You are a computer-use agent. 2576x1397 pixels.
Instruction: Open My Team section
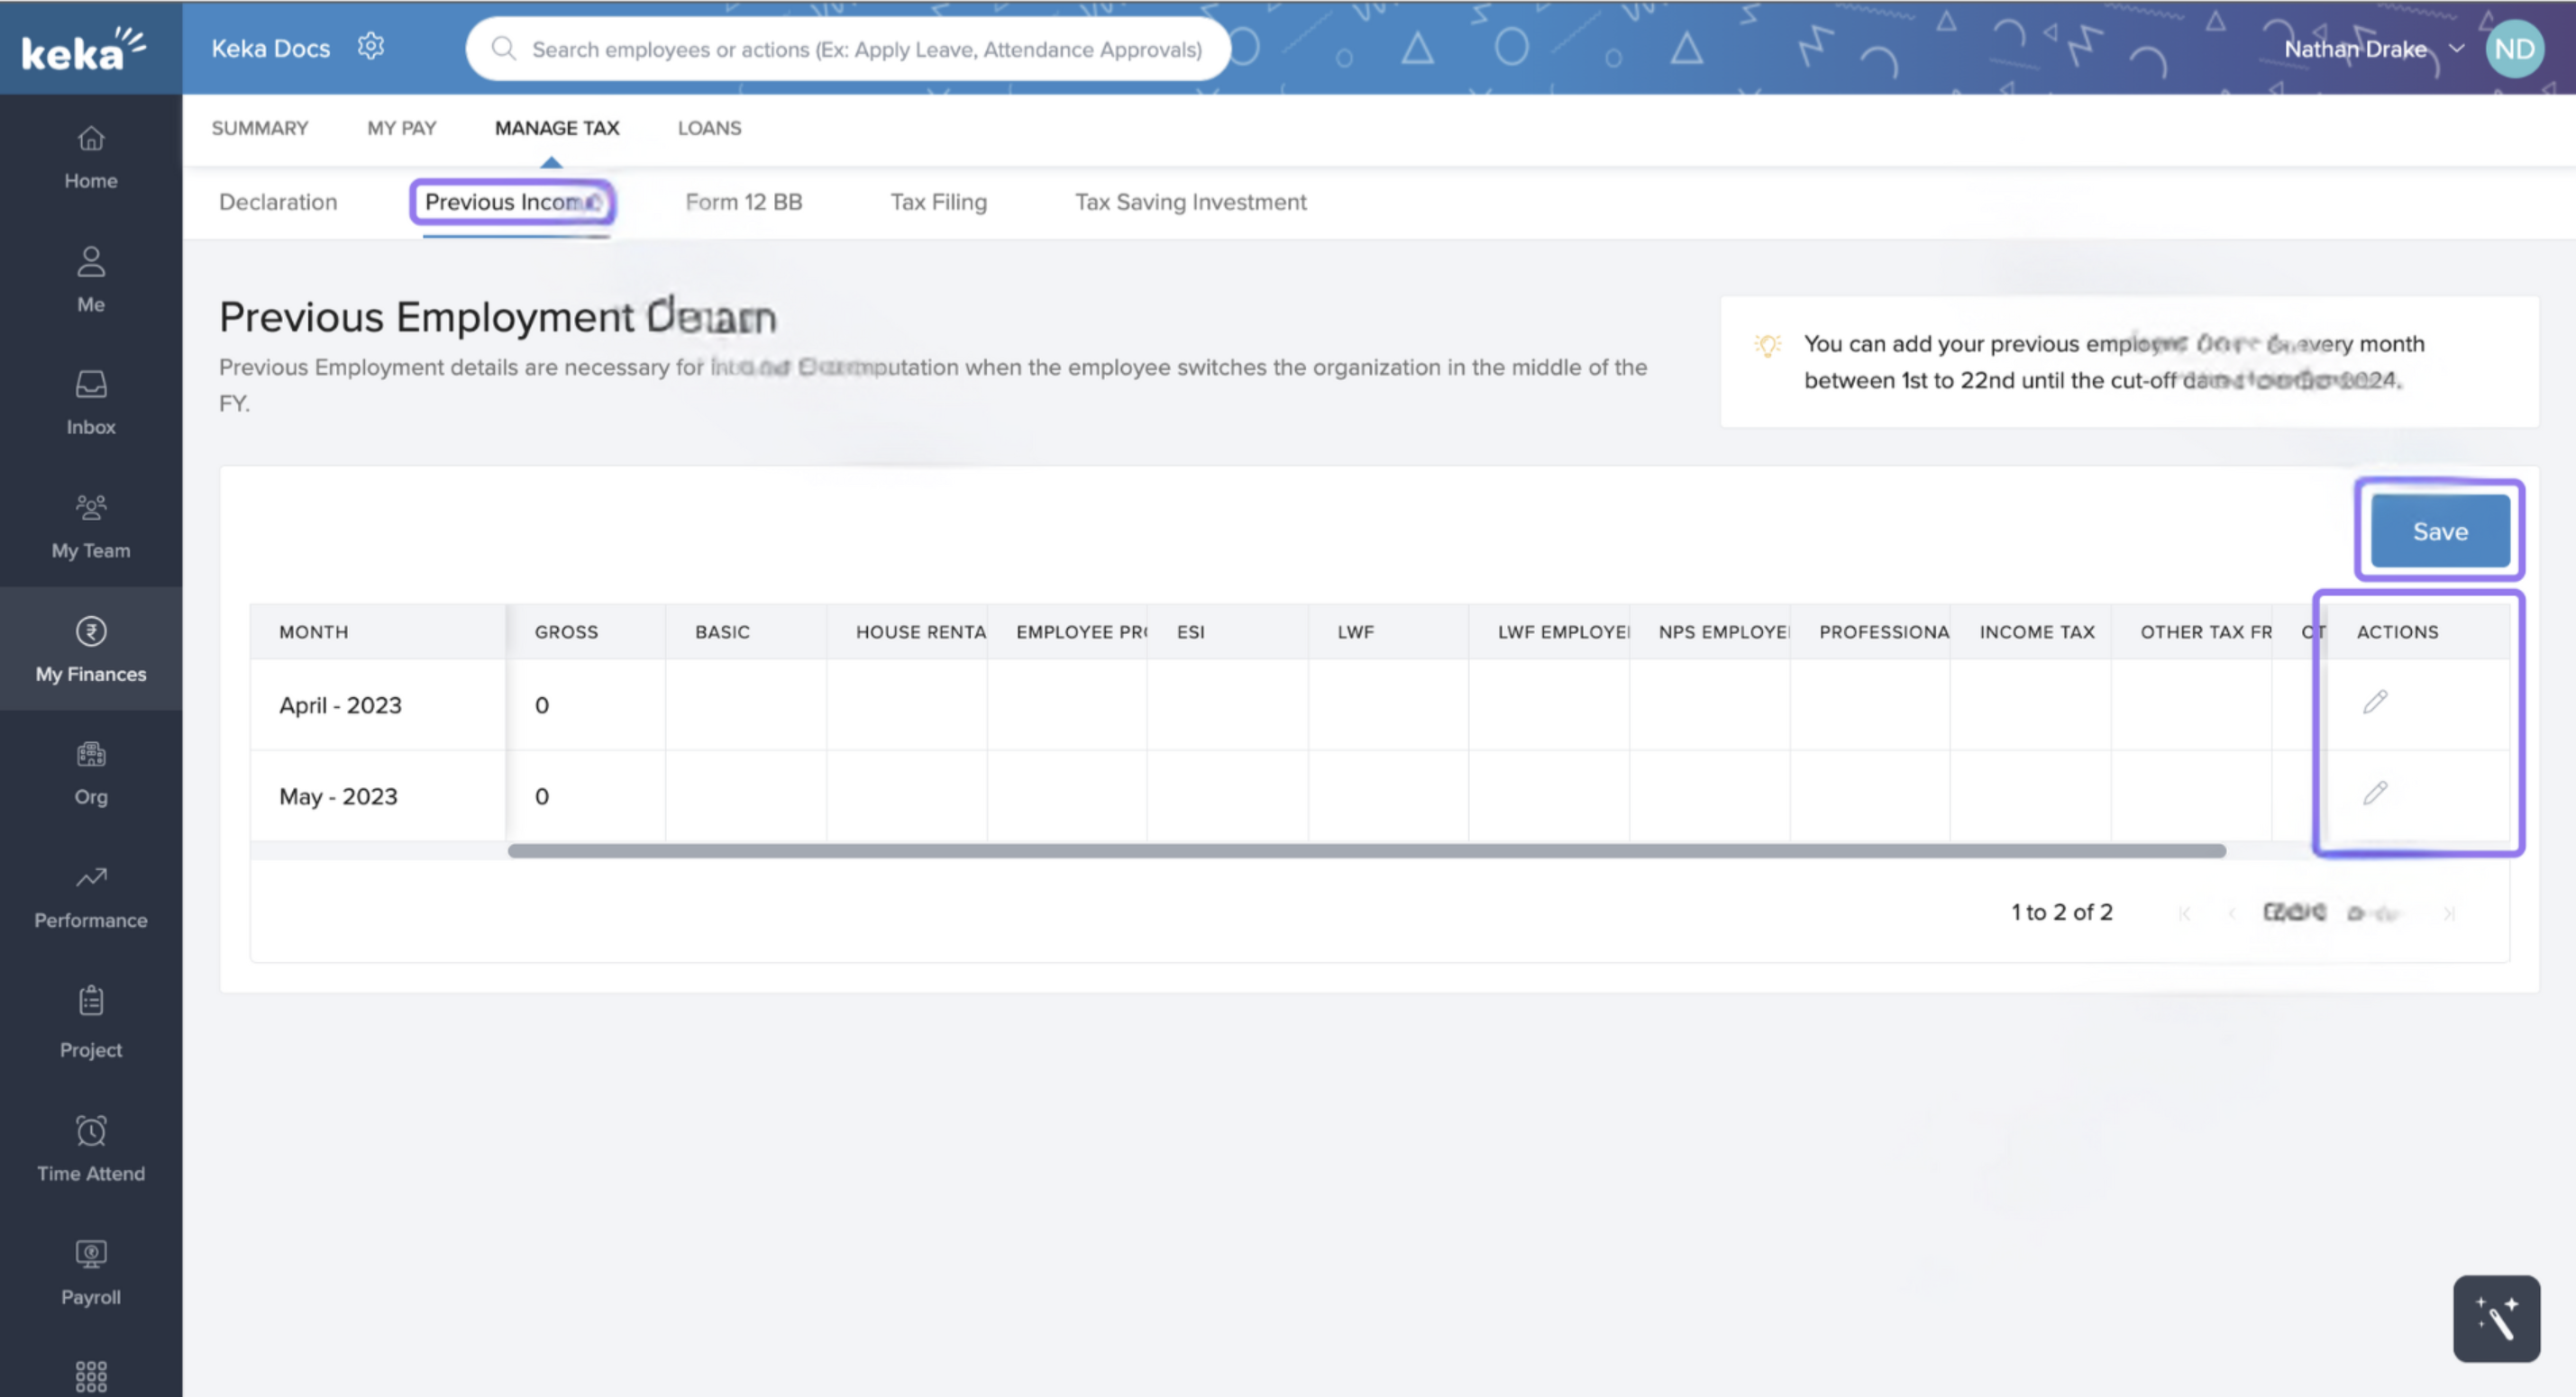tap(91, 526)
